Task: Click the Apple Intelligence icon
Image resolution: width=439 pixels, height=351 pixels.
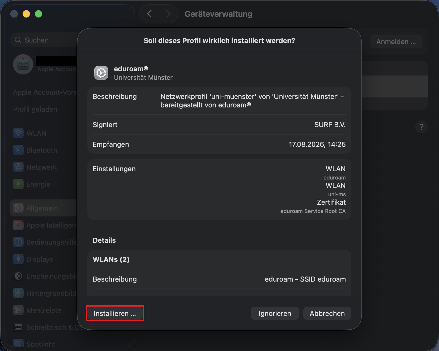Action: click(18, 225)
